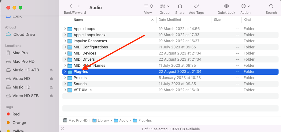Viewport: 281px width, 132px height.
Task: Go to Library in path bar
Action: point(101,120)
